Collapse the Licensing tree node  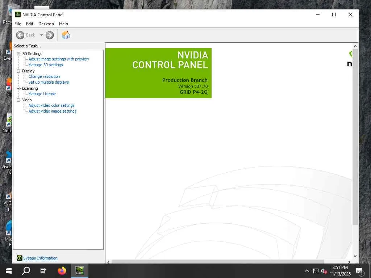coord(18,88)
